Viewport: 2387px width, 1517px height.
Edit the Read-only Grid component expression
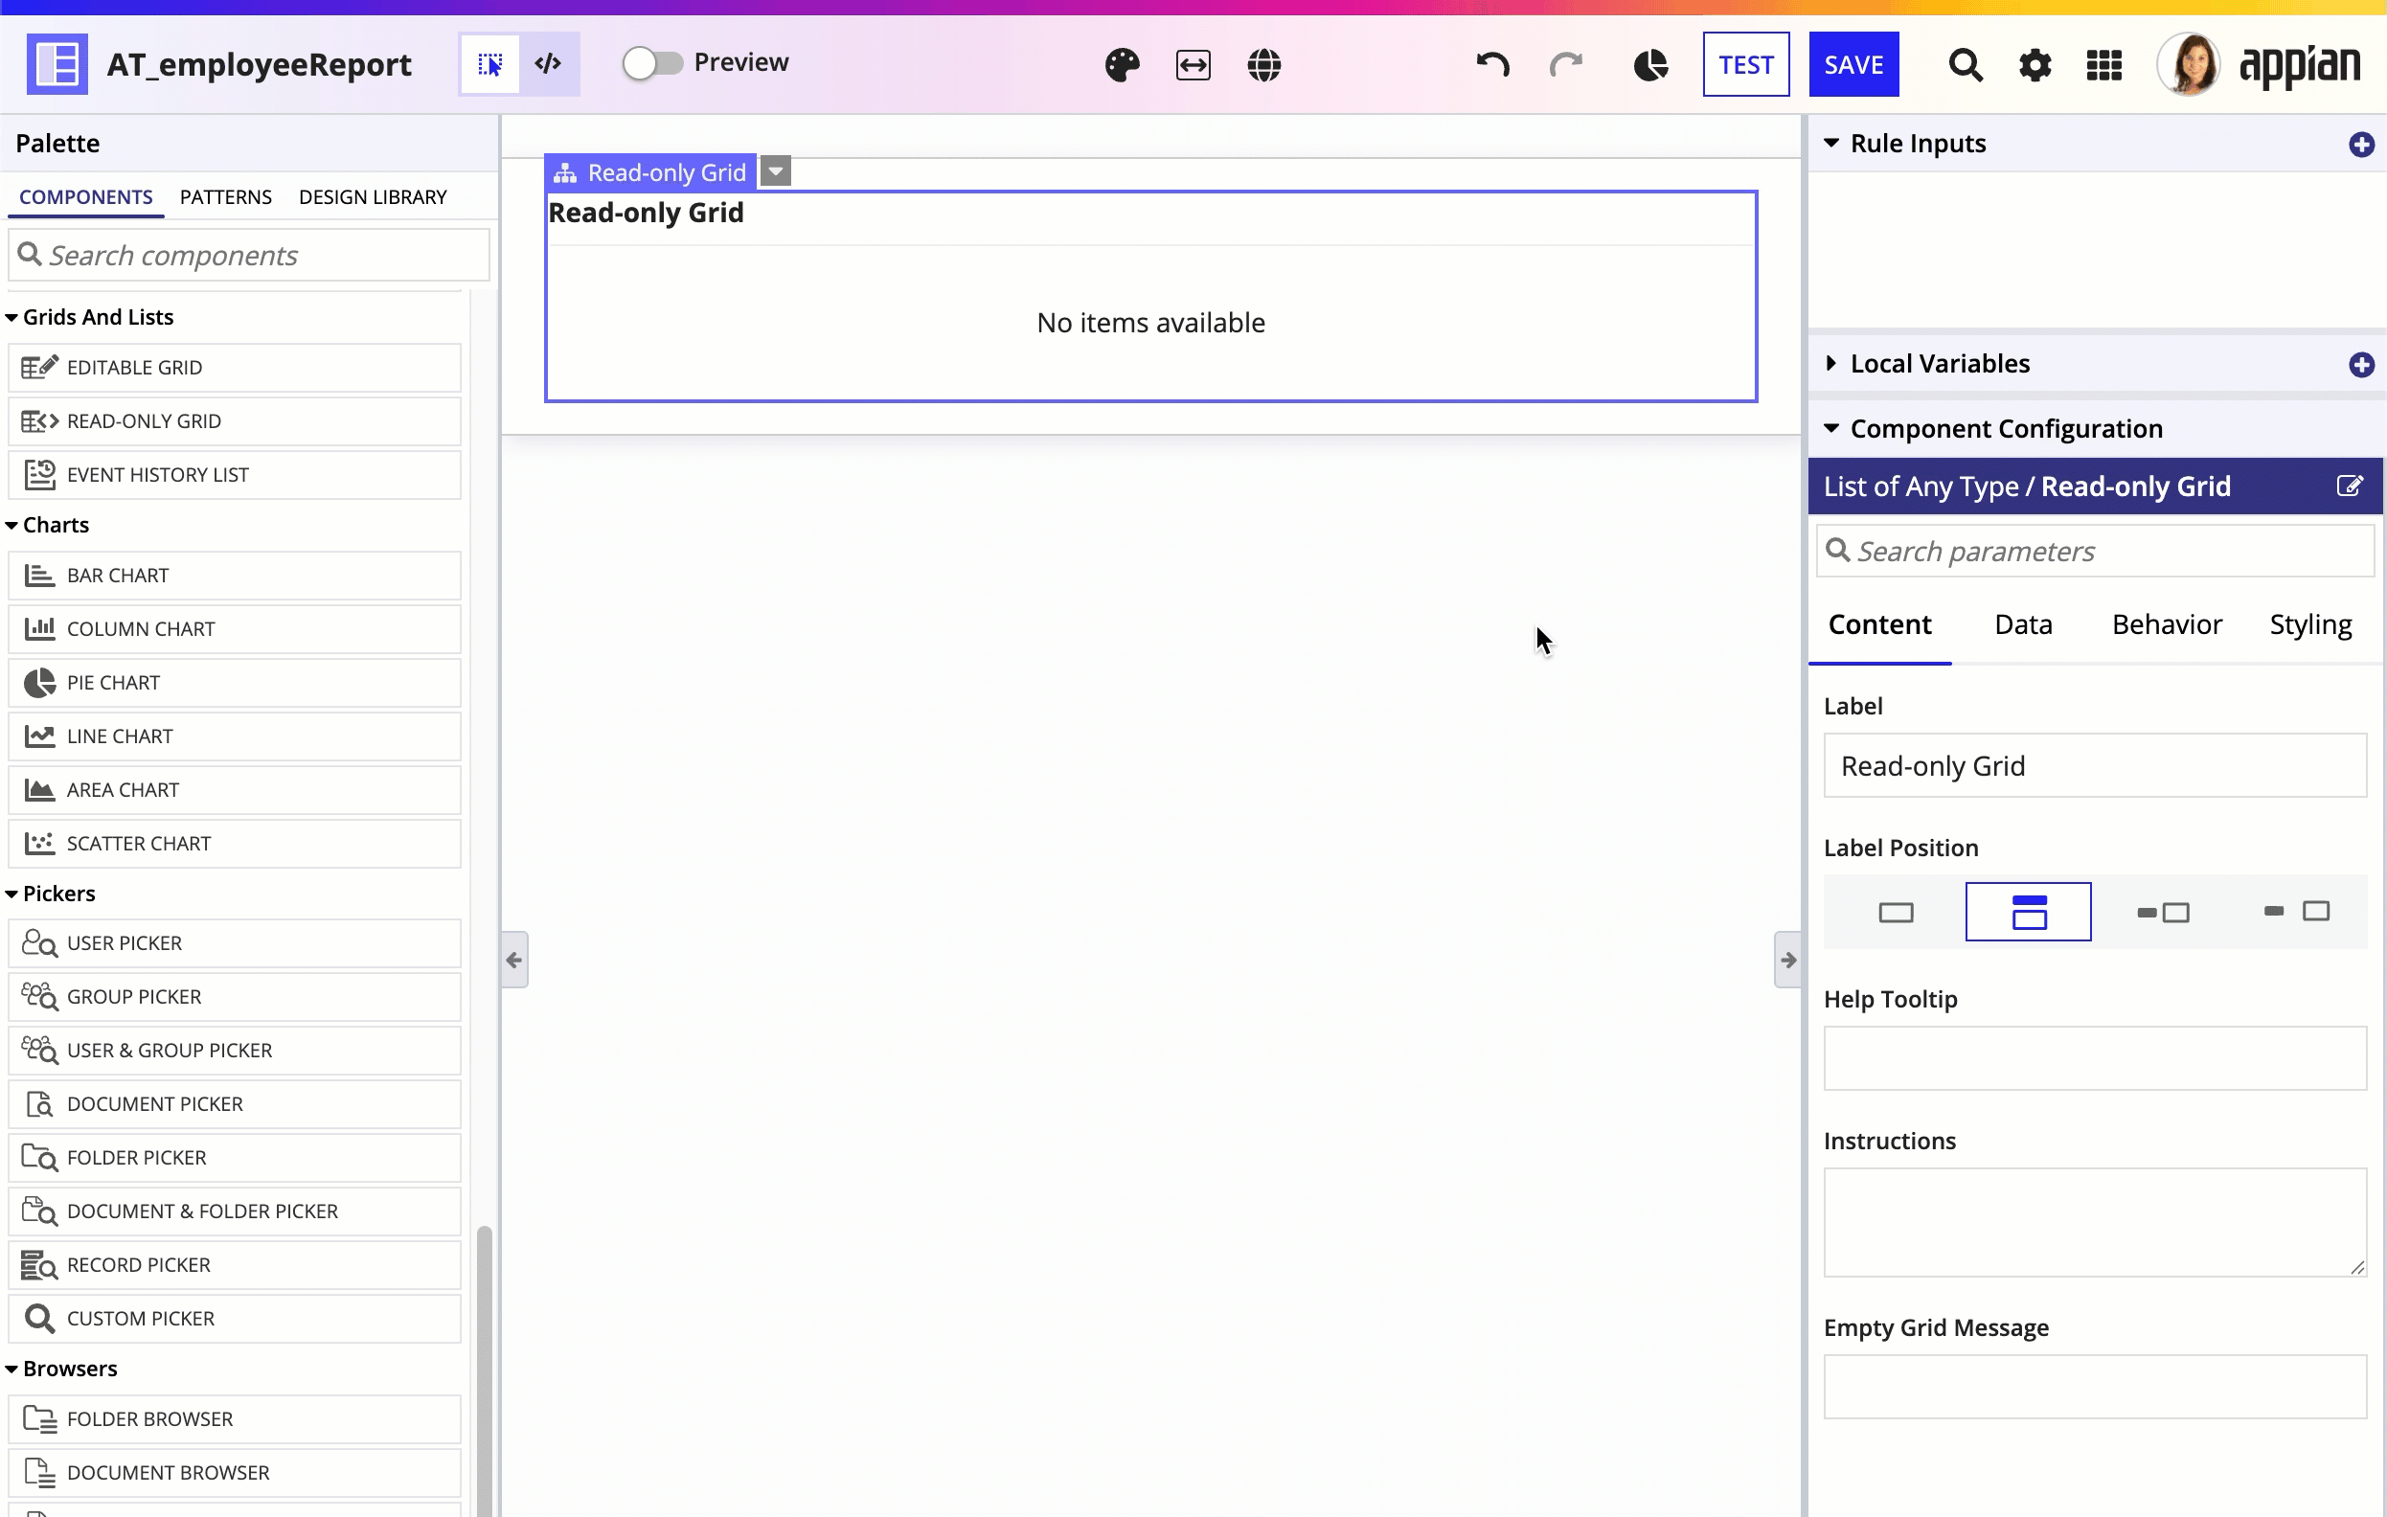[x=2350, y=486]
